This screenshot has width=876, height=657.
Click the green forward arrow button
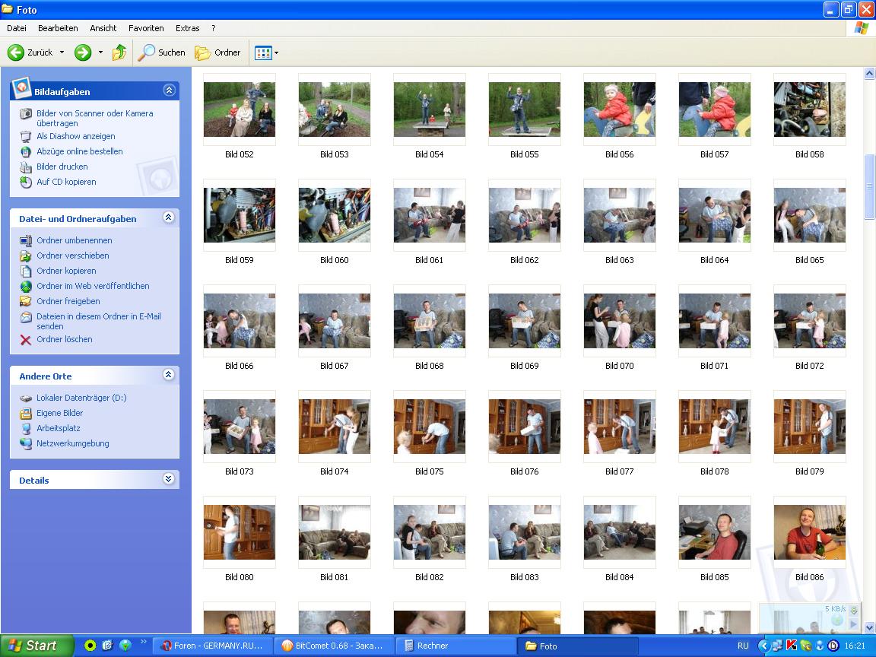[x=83, y=52]
